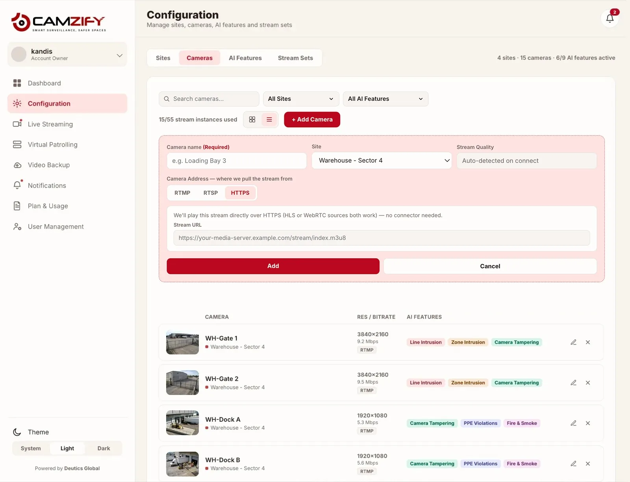Switch to grid view layout

pyautogui.click(x=252, y=119)
